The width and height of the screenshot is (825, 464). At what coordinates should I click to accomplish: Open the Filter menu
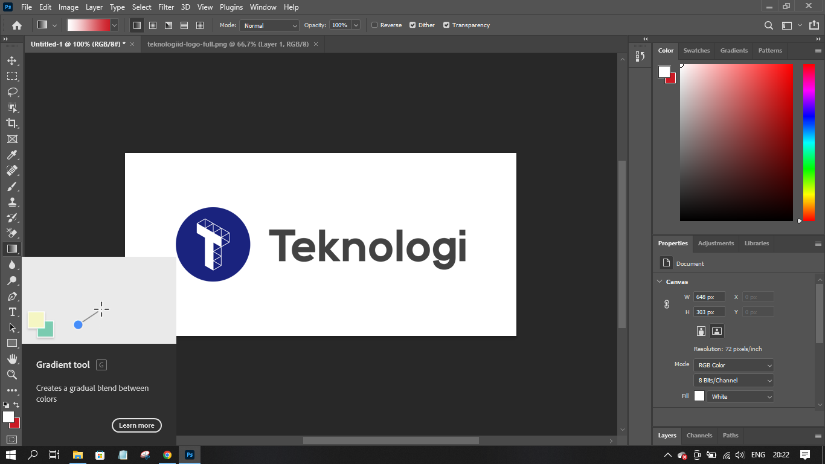(166, 7)
